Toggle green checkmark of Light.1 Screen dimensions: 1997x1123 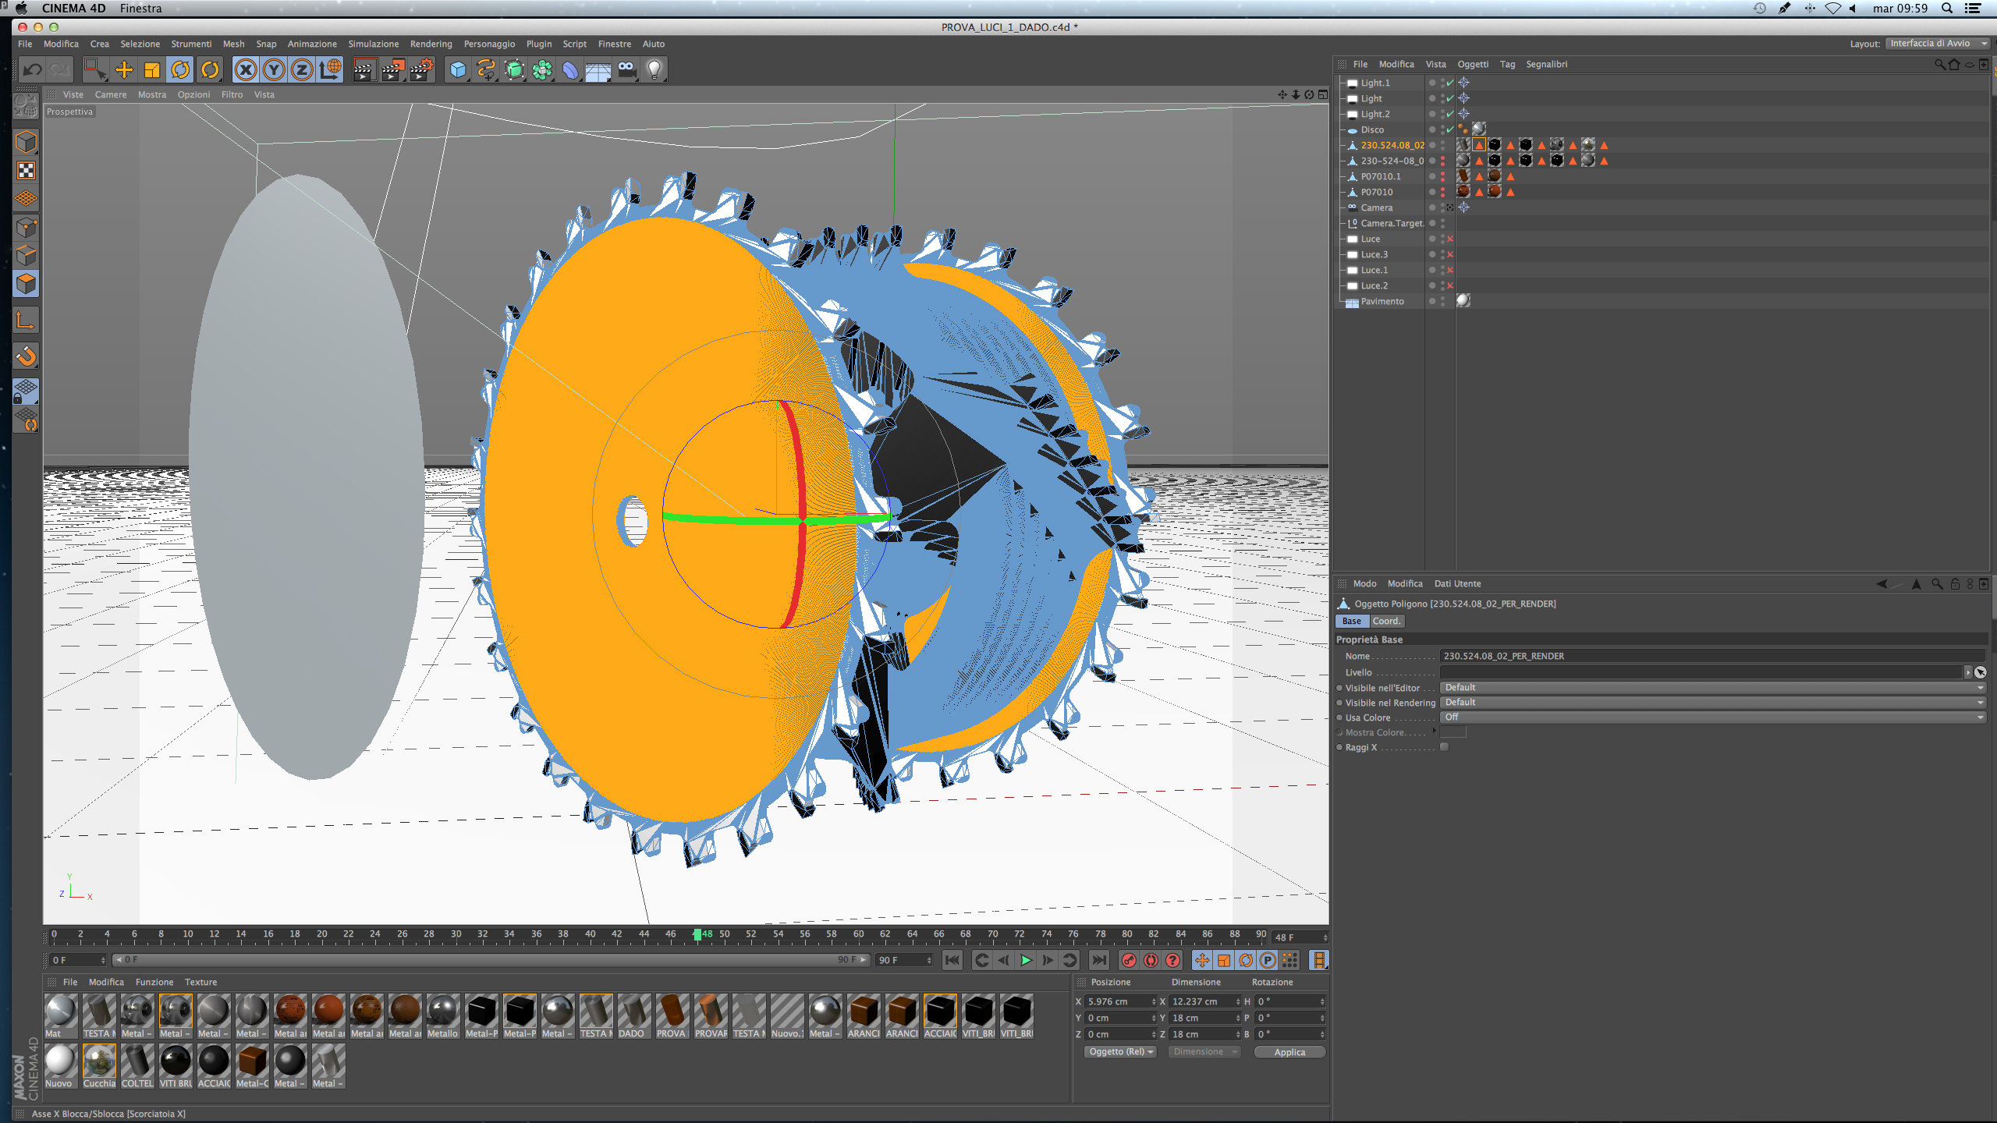[1450, 83]
